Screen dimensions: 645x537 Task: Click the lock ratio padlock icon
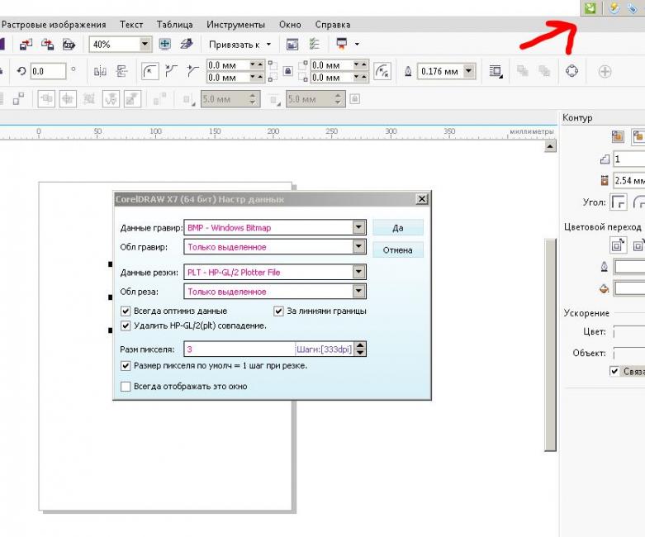(x=287, y=72)
